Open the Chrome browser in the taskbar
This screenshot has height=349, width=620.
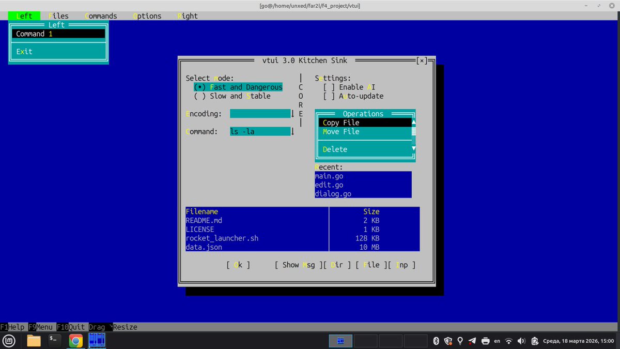point(76,341)
